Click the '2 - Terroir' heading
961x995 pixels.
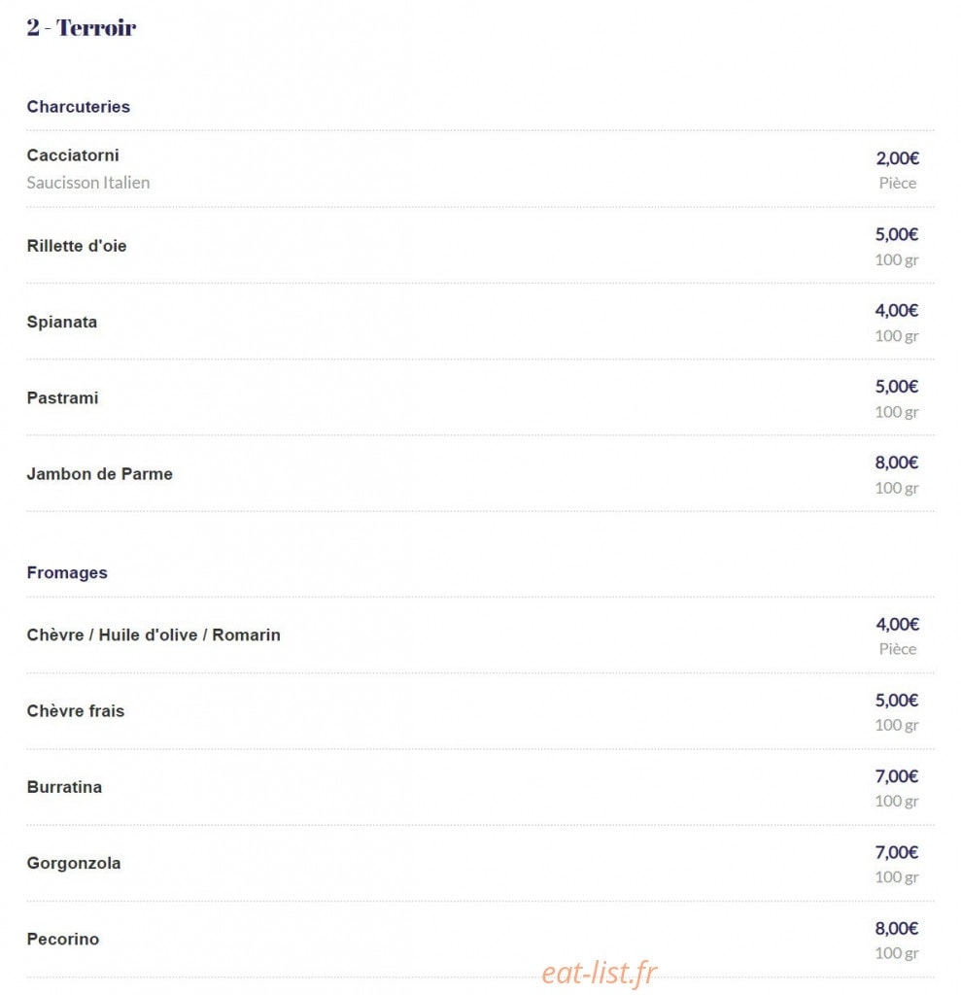coord(82,27)
